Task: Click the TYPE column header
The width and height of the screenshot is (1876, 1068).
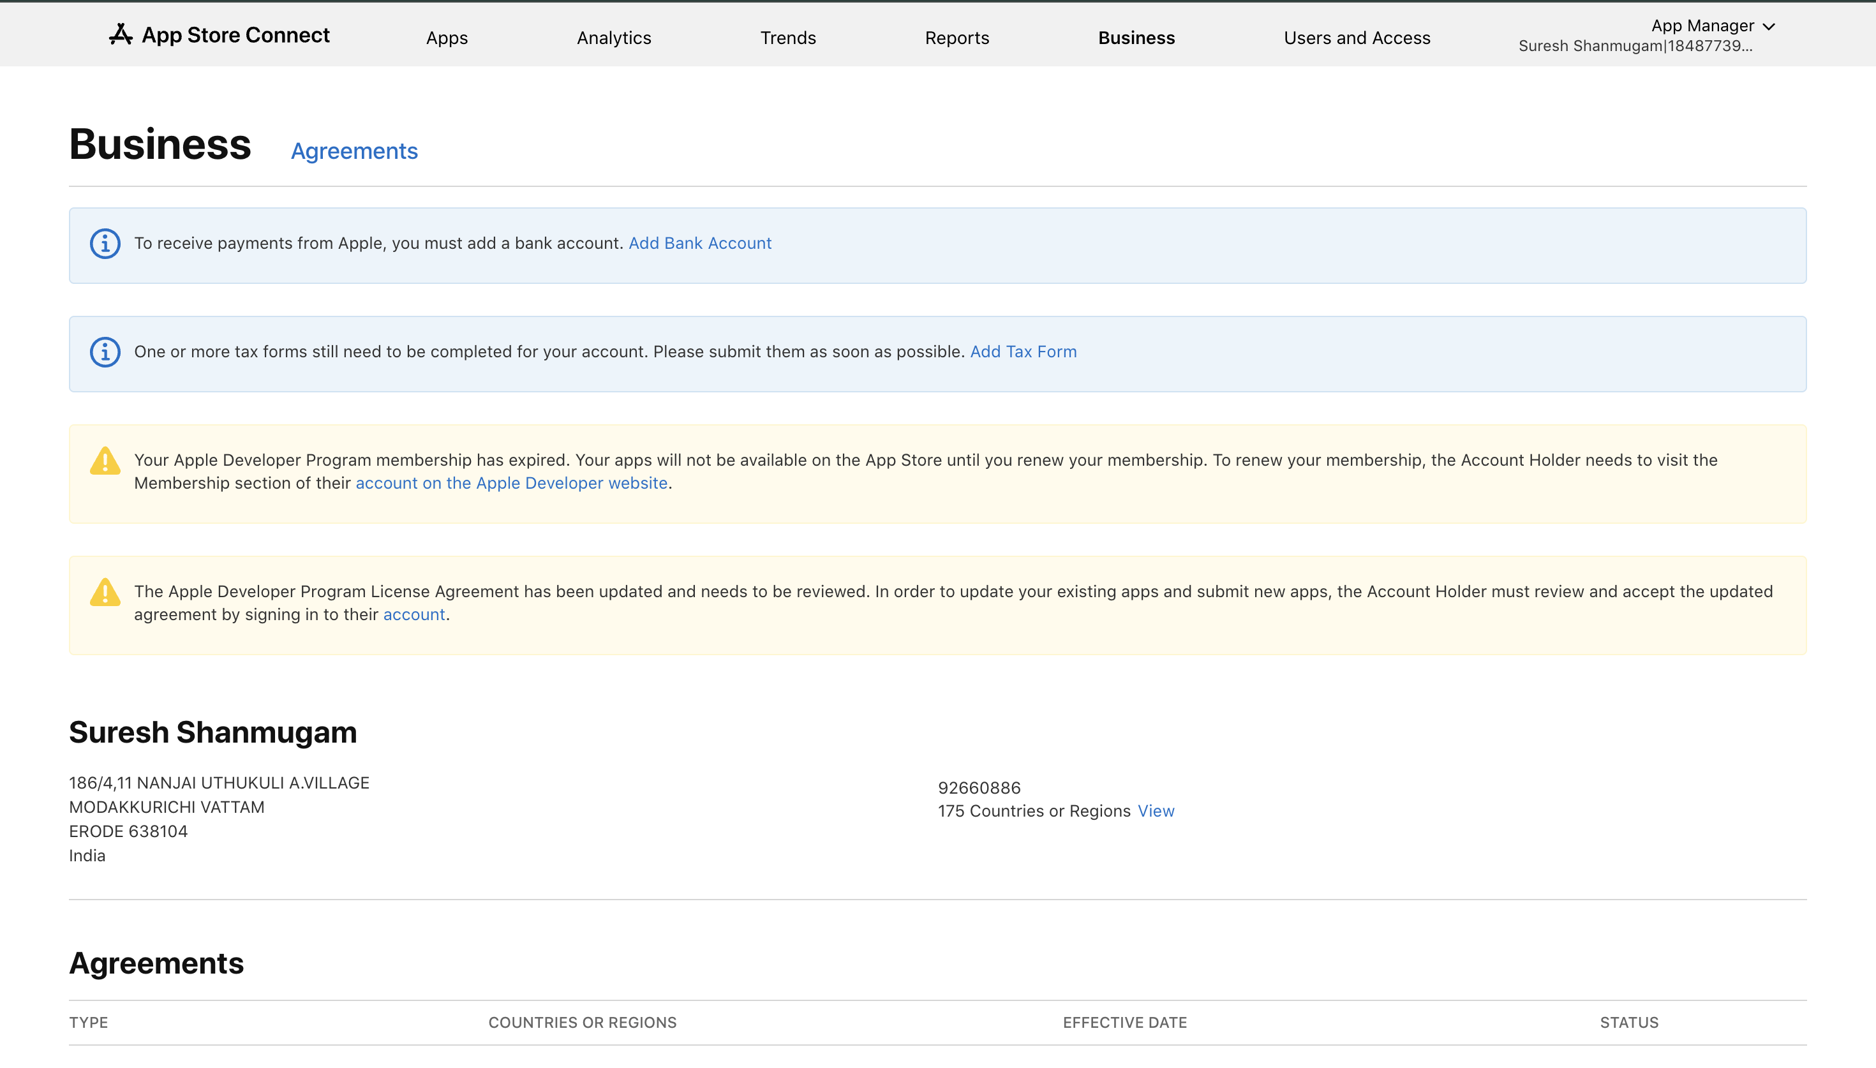Action: pyautogui.click(x=89, y=1023)
